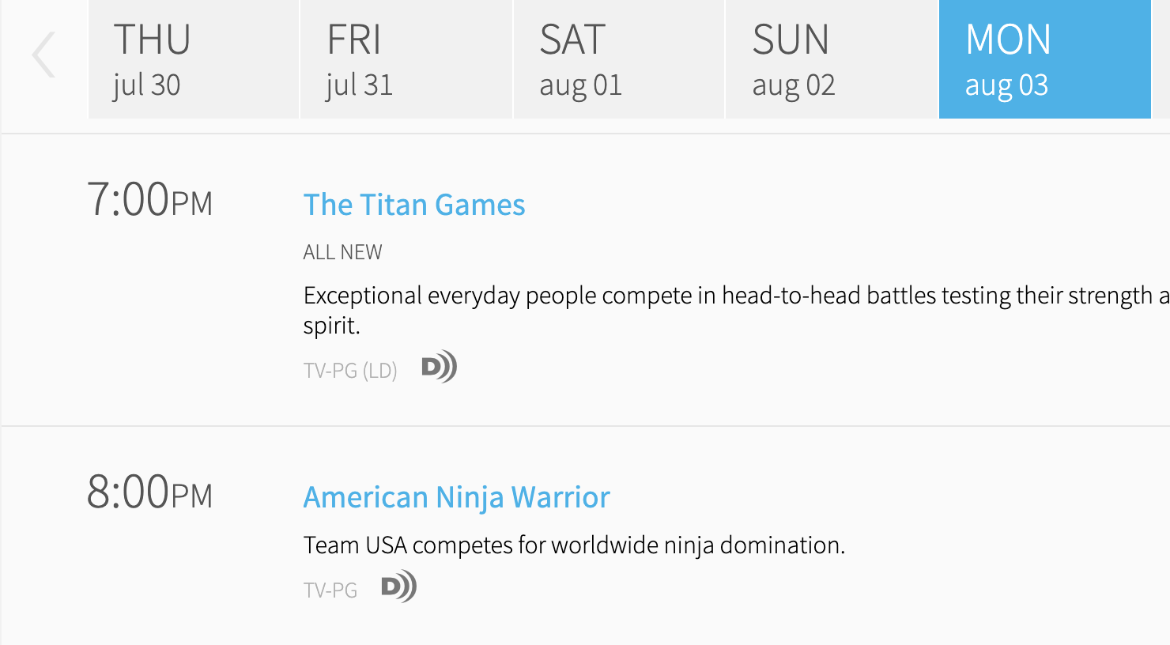Open audio description icon for American Ninja Warrior
This screenshot has width=1170, height=645.
(x=398, y=587)
